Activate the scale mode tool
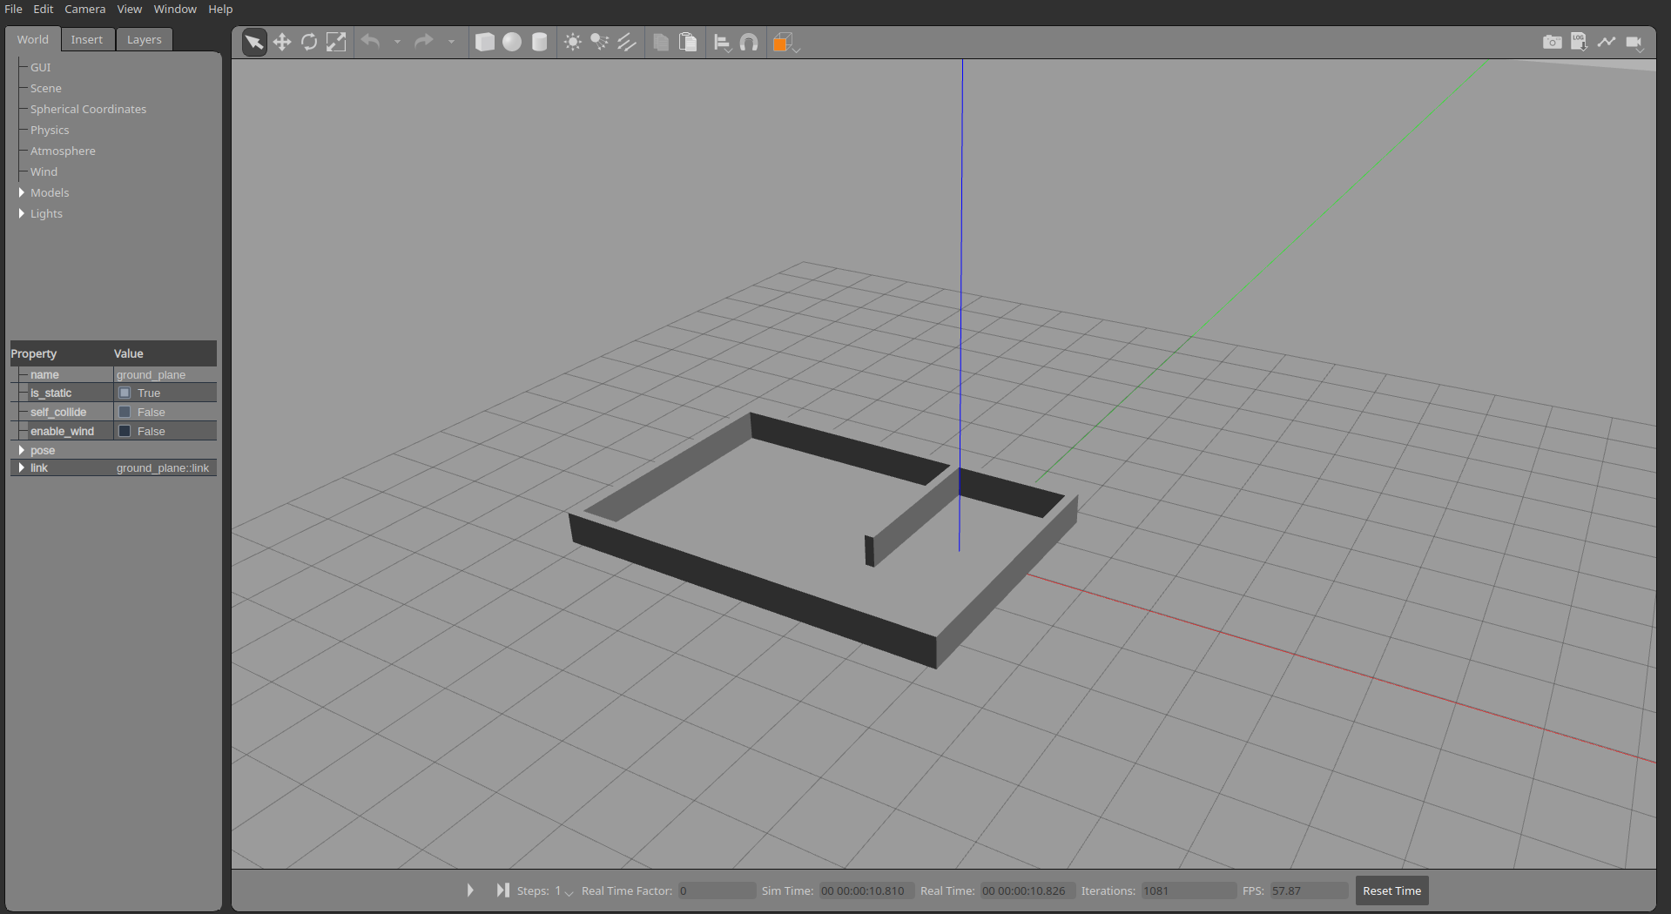Screen dimensions: 1671x914 click(x=336, y=42)
